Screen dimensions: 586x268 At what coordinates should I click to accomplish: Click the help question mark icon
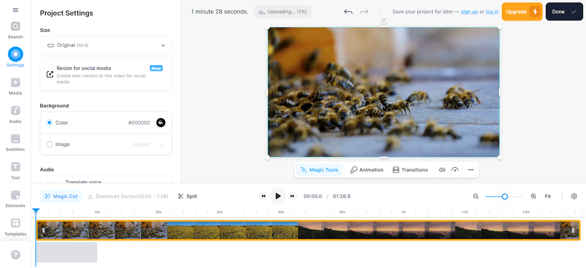coord(15,255)
